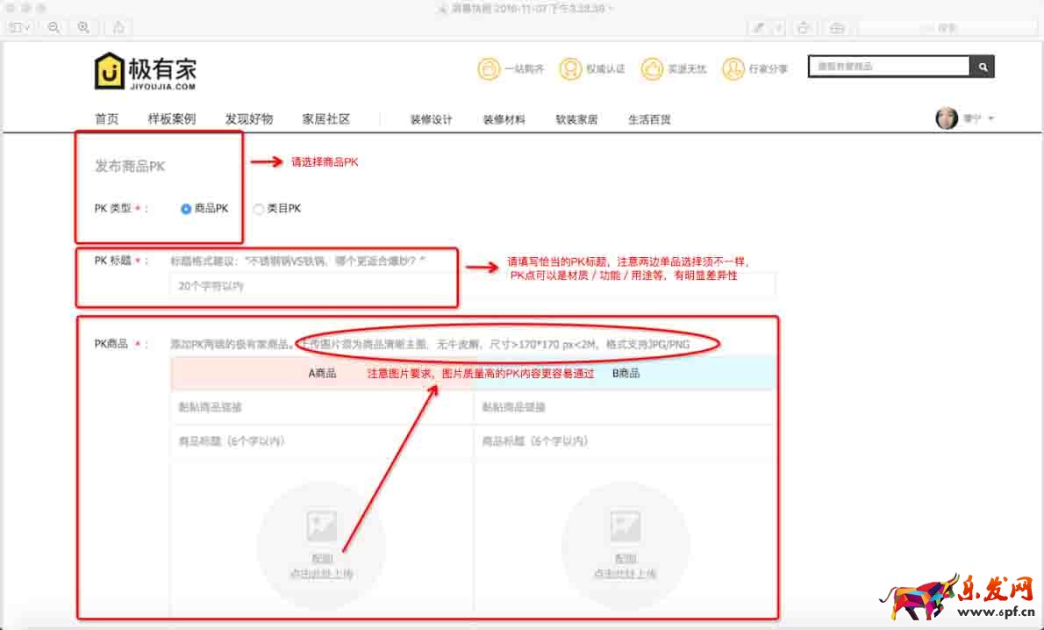Click the 买退无忧 icon

651,68
